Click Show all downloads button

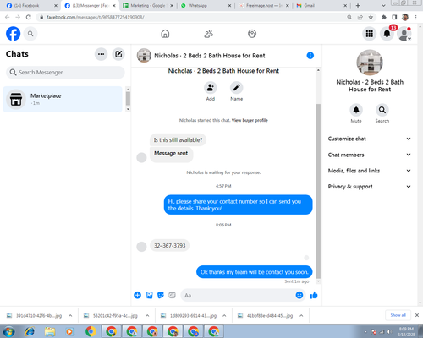click(x=398, y=315)
